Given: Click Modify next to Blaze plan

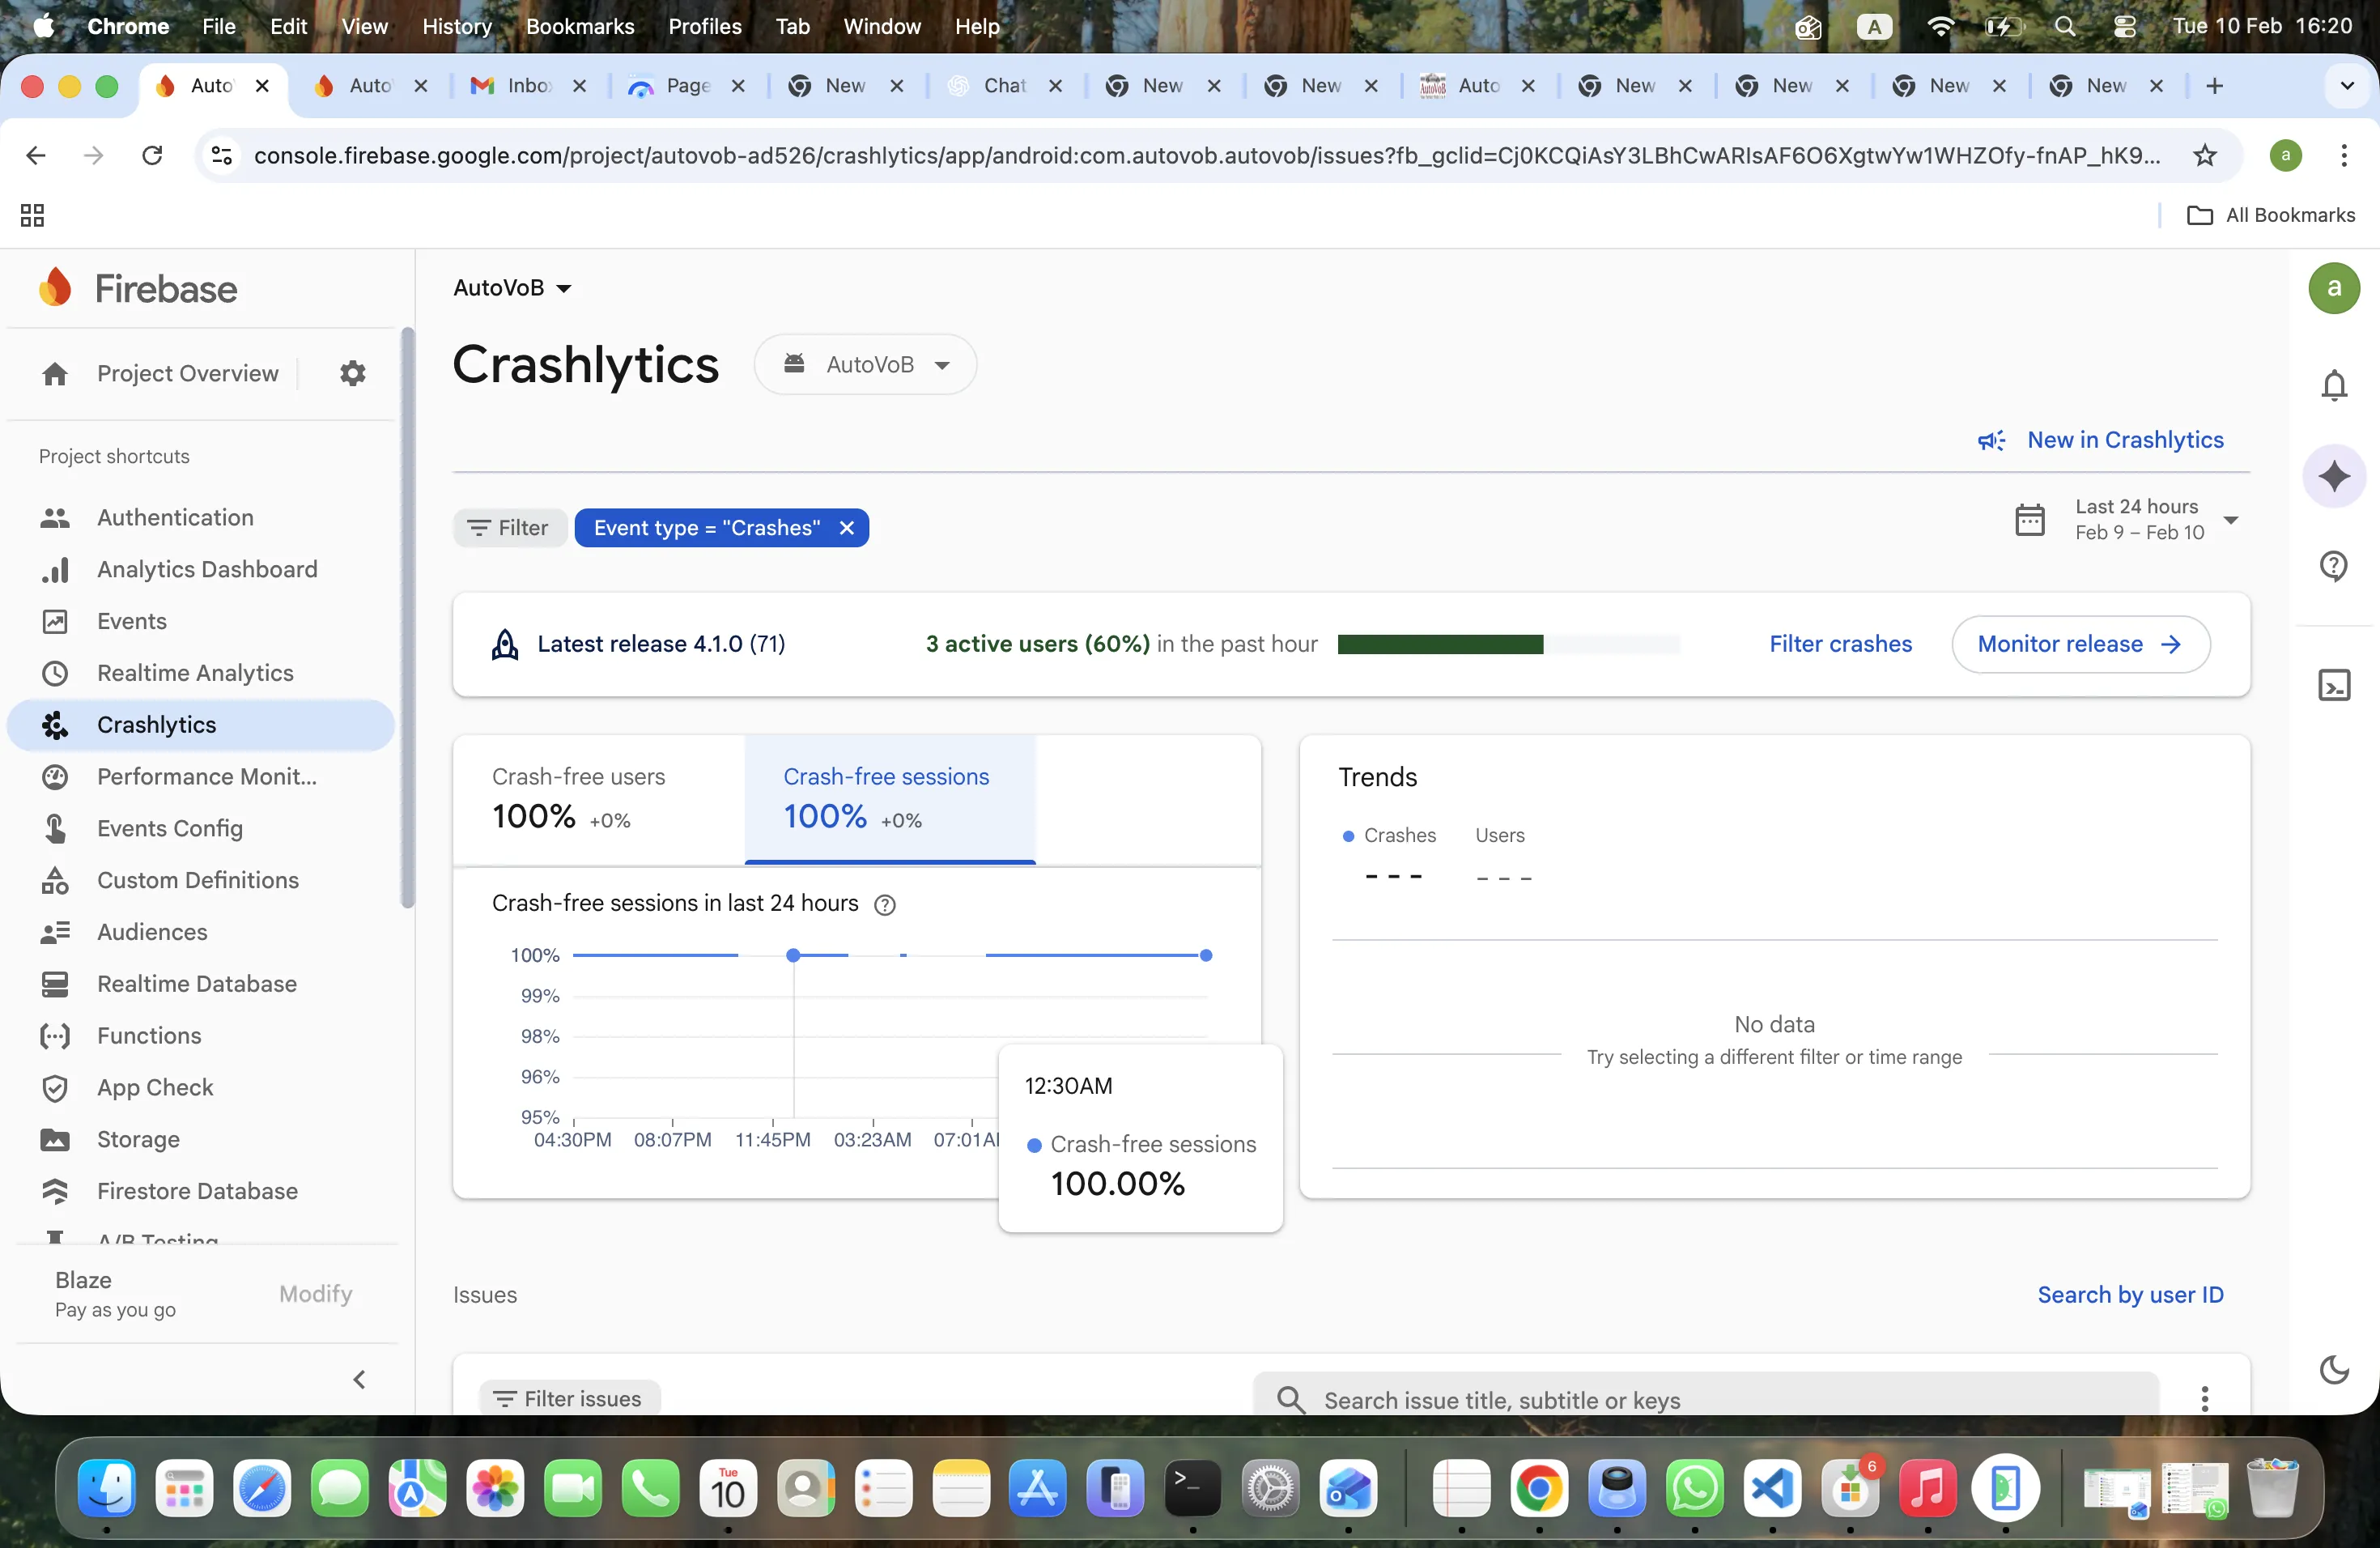Looking at the screenshot, I should 316,1294.
